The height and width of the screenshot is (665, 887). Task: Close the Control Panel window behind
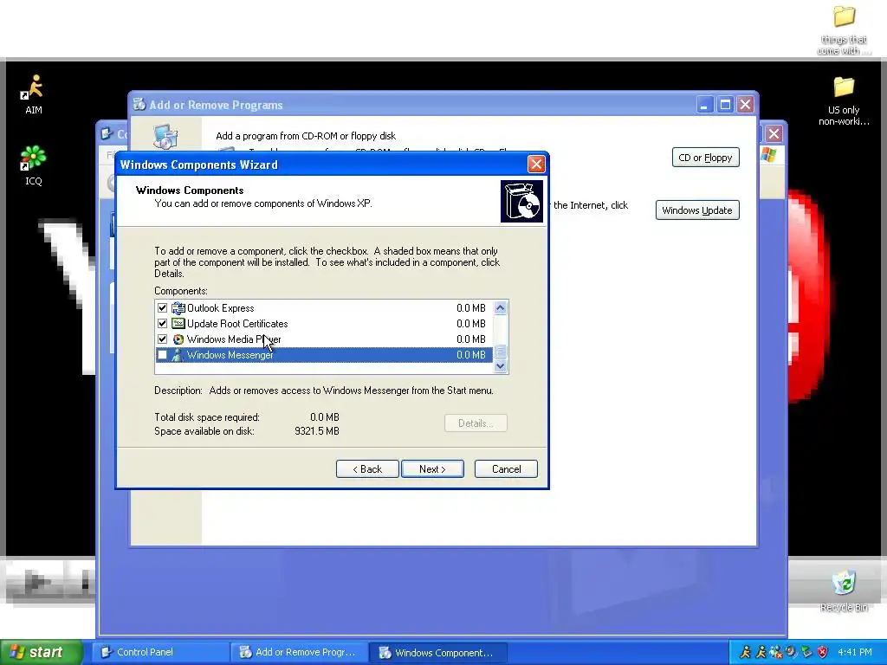point(774,134)
